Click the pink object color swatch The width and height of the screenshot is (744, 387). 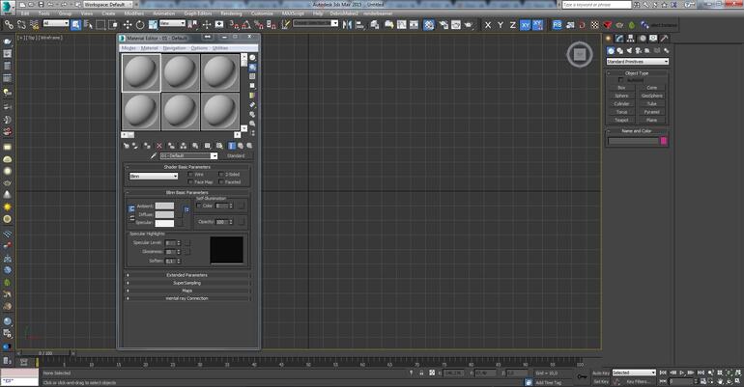click(664, 141)
